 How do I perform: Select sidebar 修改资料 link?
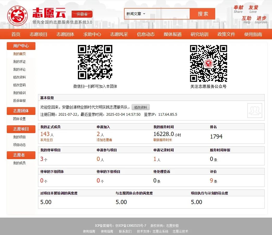tap(20, 77)
